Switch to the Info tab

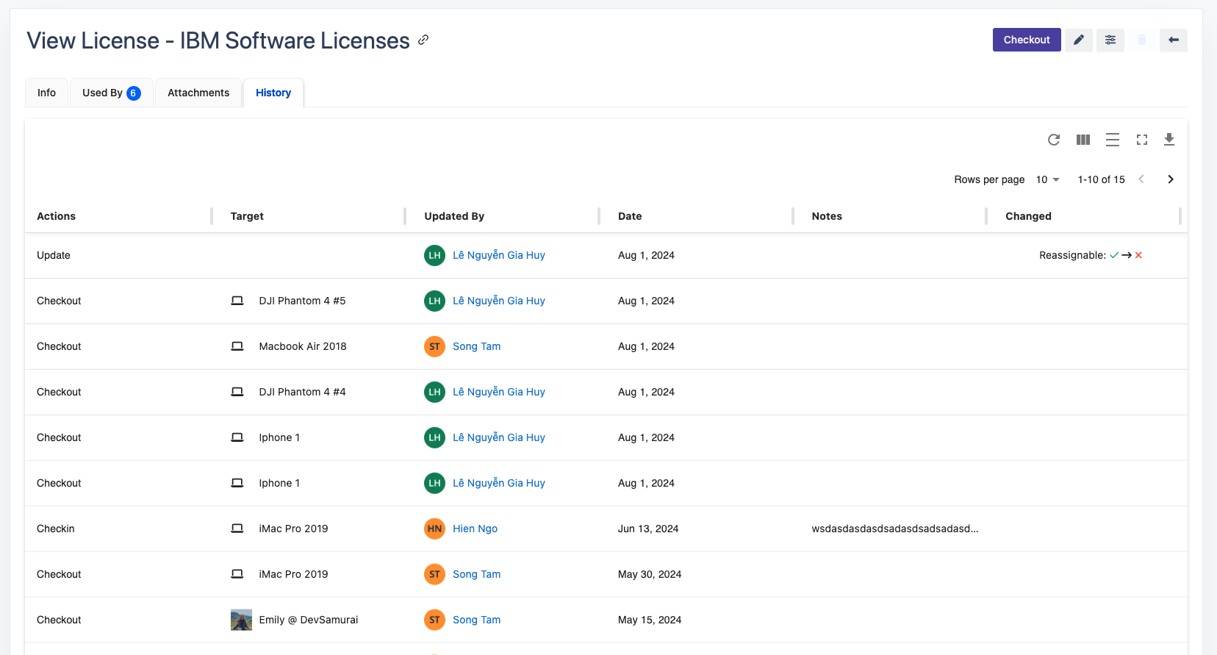(46, 93)
